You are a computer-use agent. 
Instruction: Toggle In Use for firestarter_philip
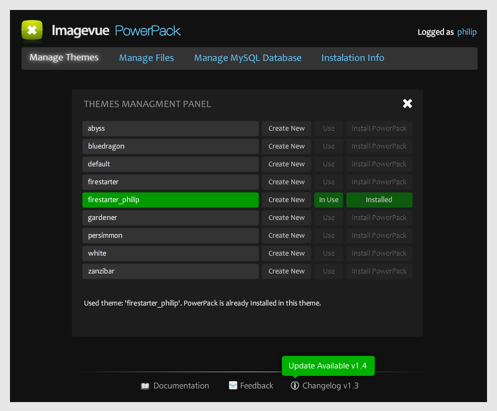(329, 200)
